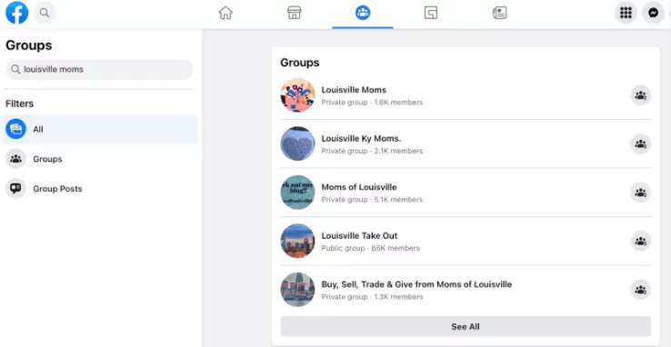Join Louisville Ky Moms. via its group icon

click(641, 144)
